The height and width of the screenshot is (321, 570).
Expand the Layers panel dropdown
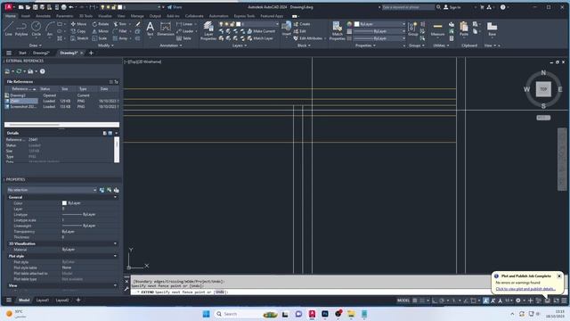pos(240,45)
